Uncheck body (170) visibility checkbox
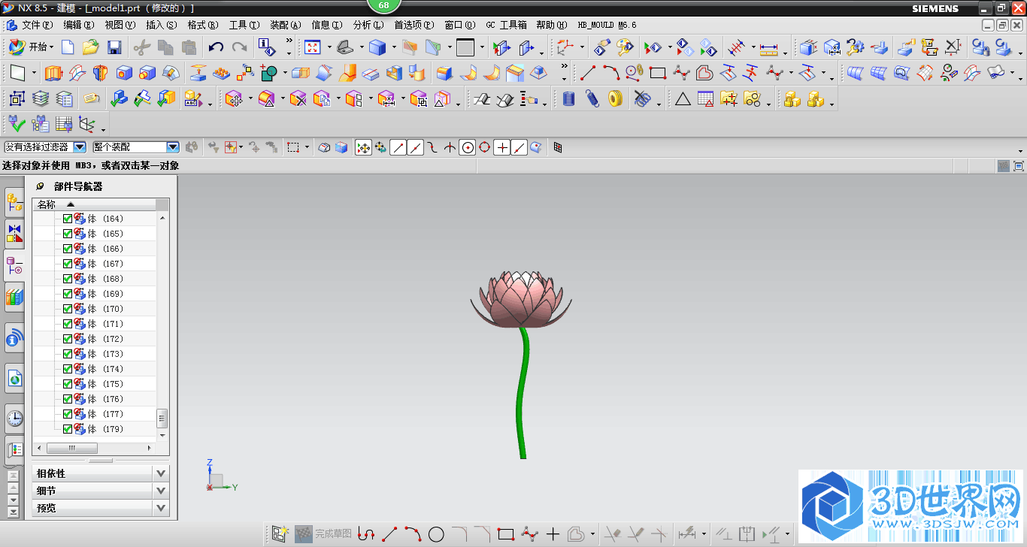 point(68,309)
